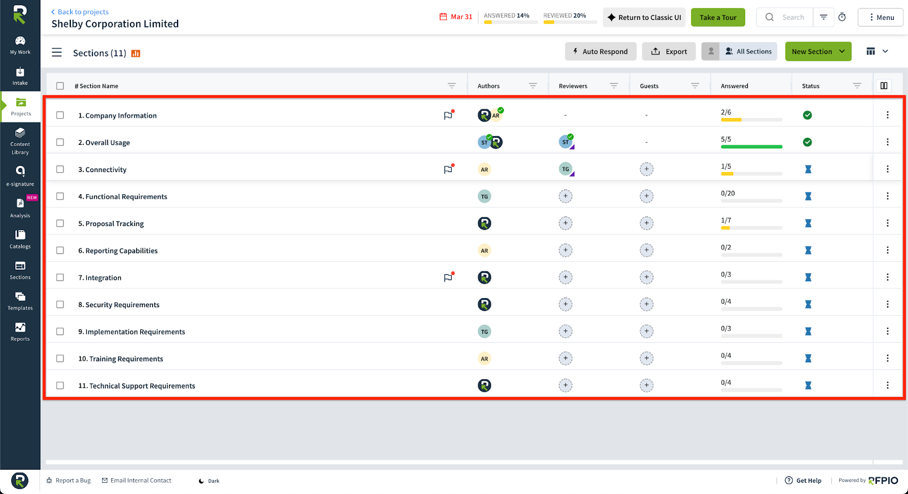Open actions menu for Training Requirements row
The height and width of the screenshot is (494, 908).
pos(888,358)
